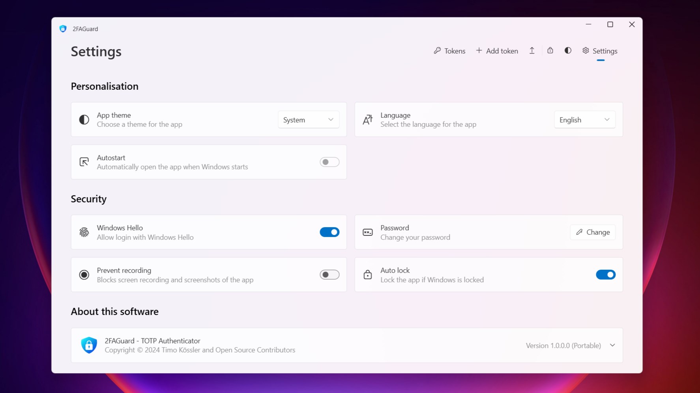Disable the Auto lock switch
The width and height of the screenshot is (700, 393).
click(x=605, y=274)
